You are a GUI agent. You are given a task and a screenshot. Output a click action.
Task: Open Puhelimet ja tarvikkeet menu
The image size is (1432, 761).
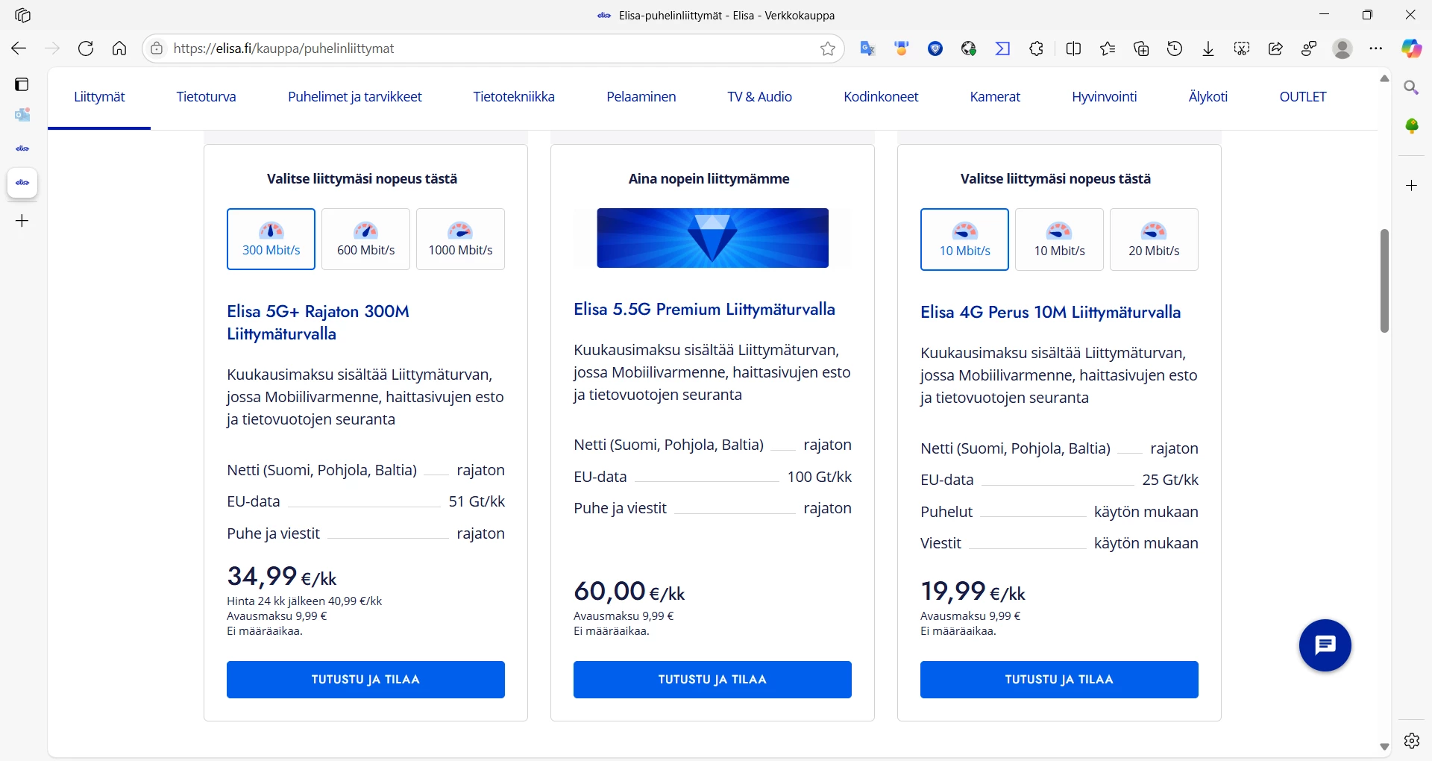tap(355, 97)
